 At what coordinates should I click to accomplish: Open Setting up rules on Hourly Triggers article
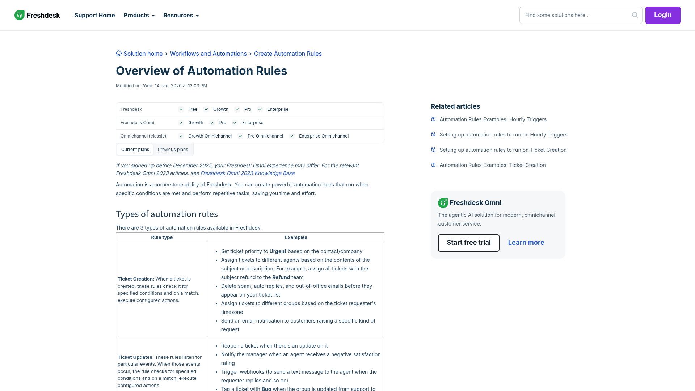504,135
